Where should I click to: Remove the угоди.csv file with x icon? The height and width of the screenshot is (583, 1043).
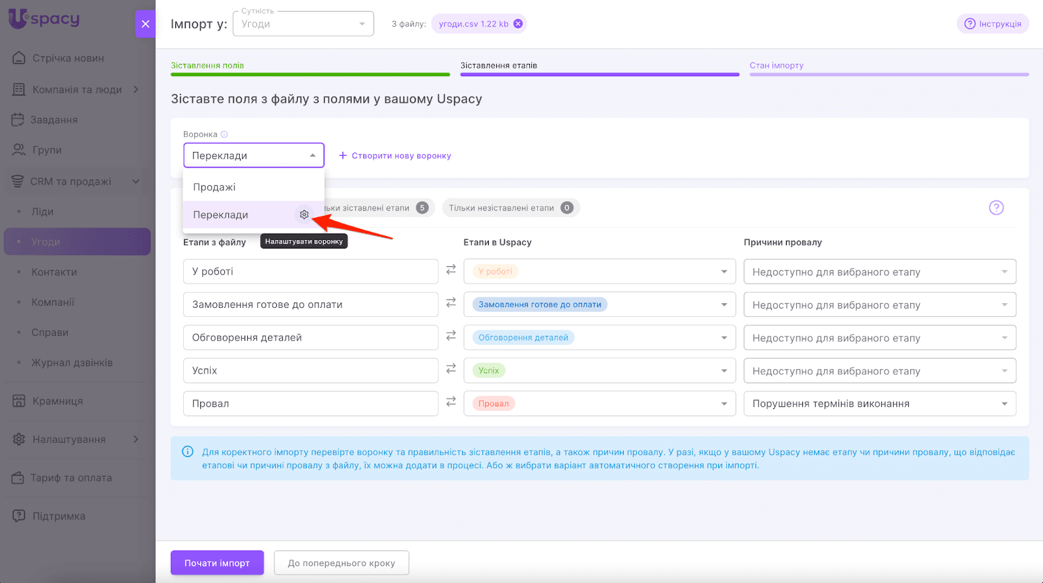pyautogui.click(x=518, y=24)
